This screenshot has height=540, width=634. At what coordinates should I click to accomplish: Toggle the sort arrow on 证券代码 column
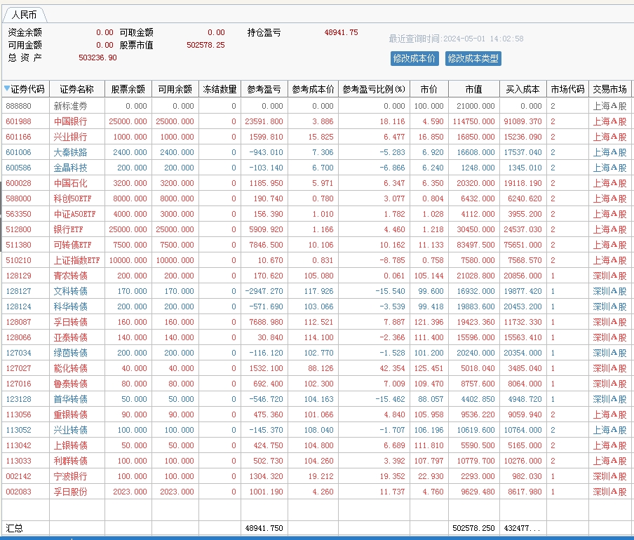point(7,88)
